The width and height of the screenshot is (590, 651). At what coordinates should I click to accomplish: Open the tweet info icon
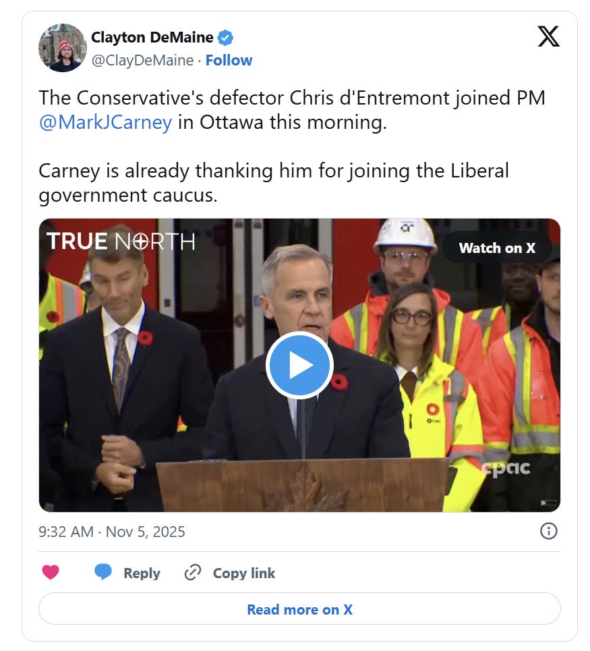click(548, 531)
